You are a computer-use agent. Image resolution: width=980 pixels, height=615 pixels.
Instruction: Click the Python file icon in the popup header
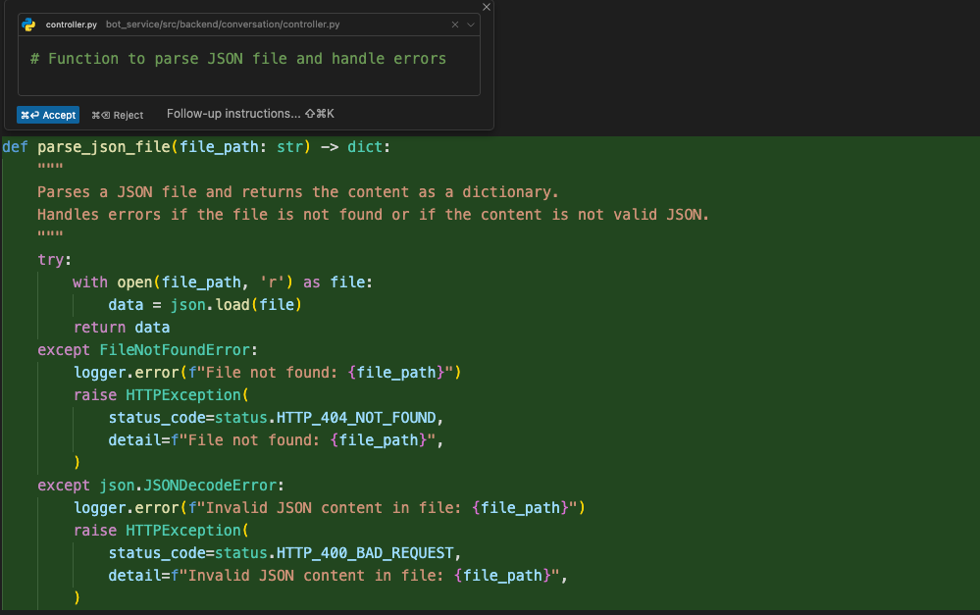coord(29,24)
